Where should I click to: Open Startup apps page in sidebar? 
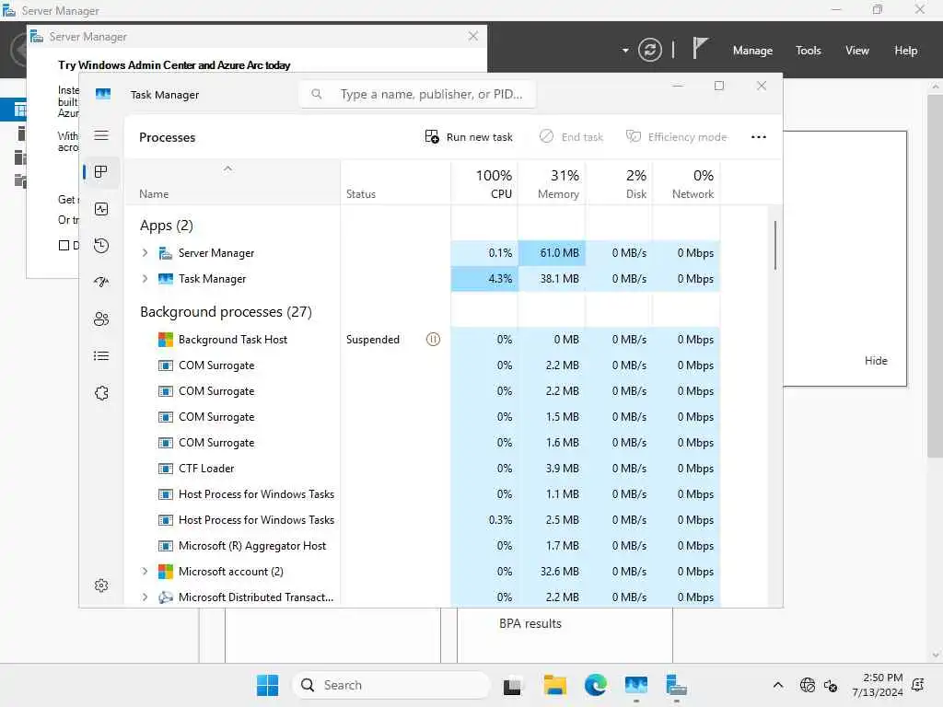click(x=101, y=282)
